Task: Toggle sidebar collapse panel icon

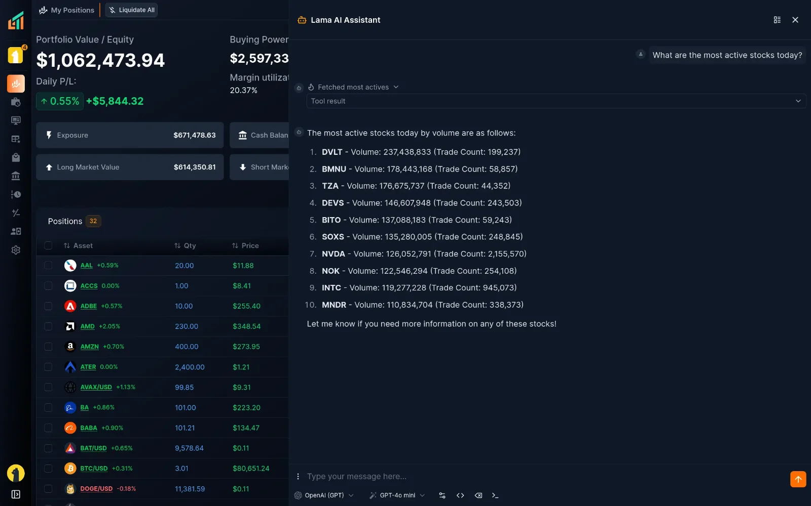Action: point(16,494)
